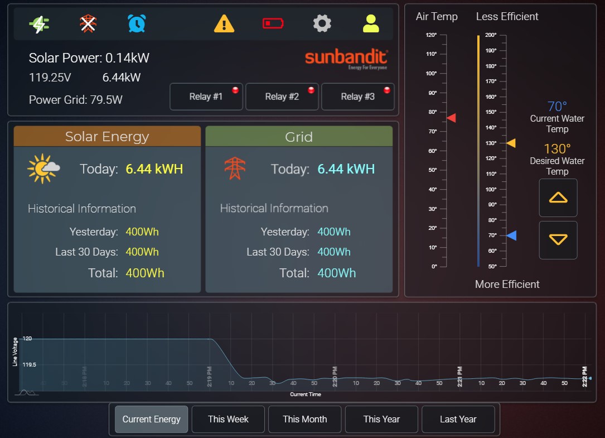Click the Current Time axis label
The height and width of the screenshot is (438, 605).
[x=305, y=394]
